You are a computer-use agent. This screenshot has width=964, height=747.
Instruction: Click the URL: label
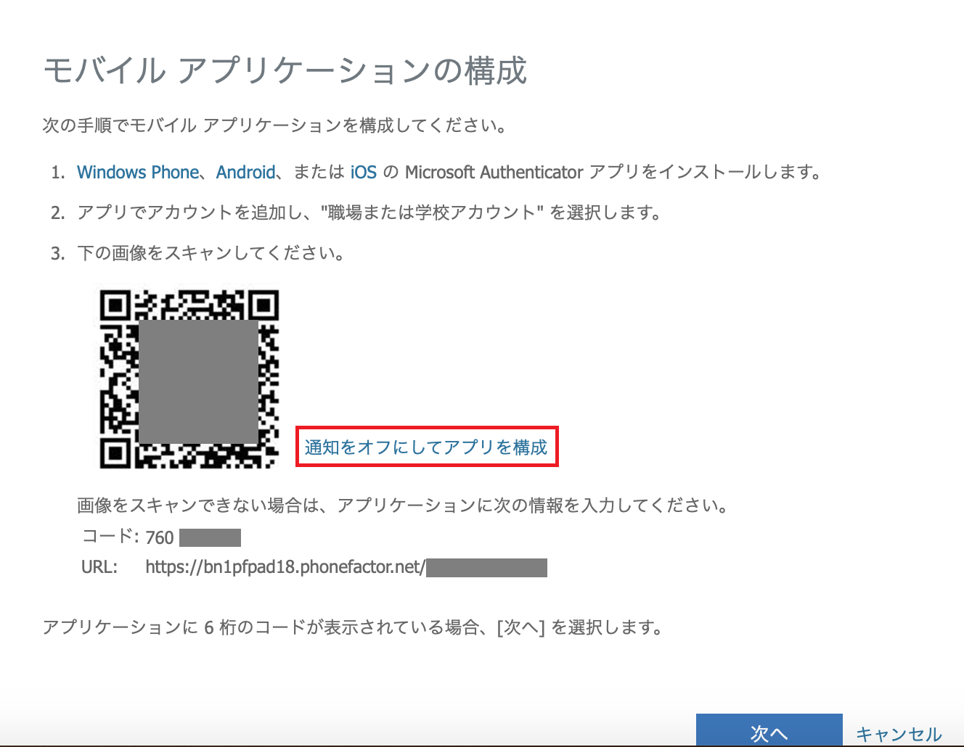(x=99, y=567)
